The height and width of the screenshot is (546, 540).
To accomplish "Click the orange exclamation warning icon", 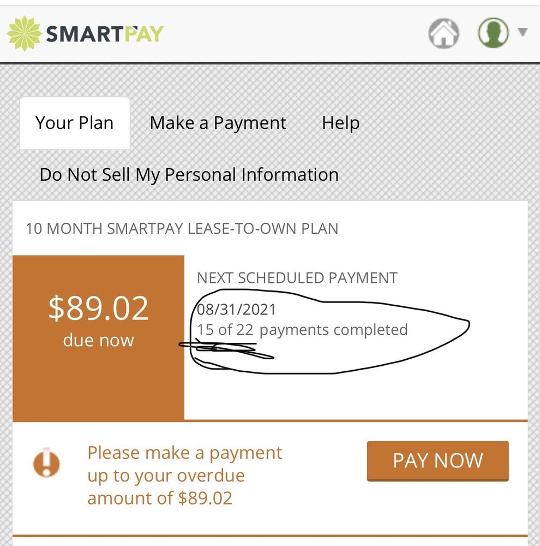I will (46, 464).
